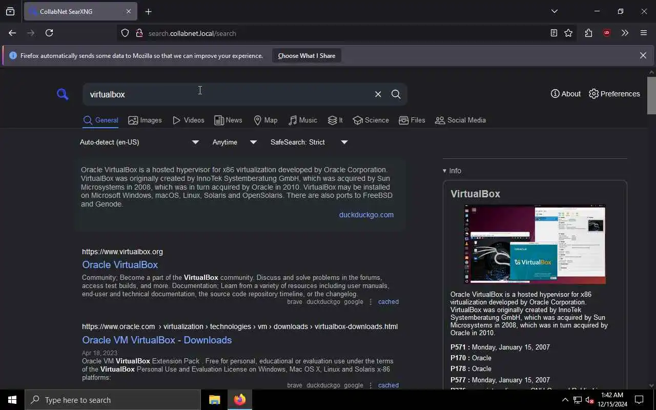The height and width of the screenshot is (410, 656).
Task: Show hidden system tray icons
Action: (x=565, y=400)
